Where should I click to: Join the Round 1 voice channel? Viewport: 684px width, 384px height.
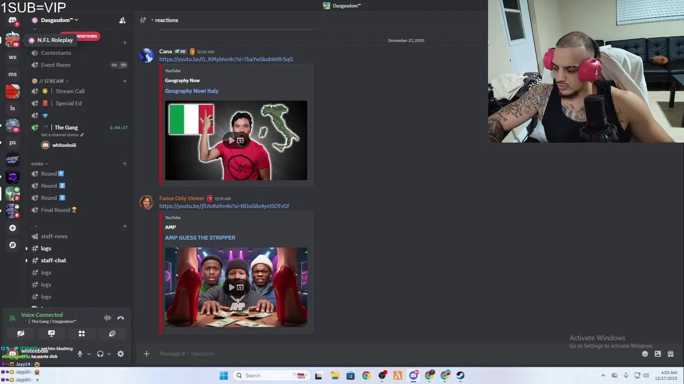[x=52, y=174]
